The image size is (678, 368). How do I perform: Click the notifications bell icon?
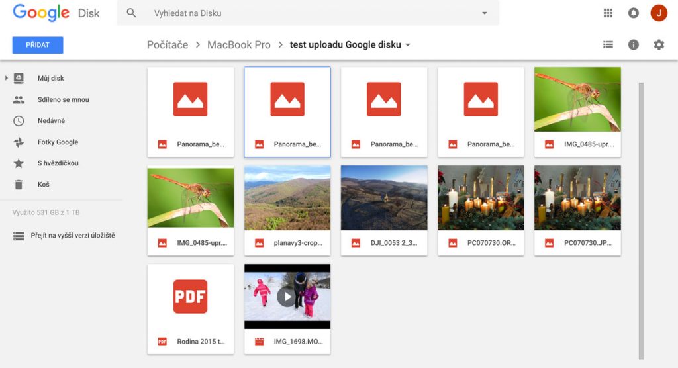coord(633,13)
